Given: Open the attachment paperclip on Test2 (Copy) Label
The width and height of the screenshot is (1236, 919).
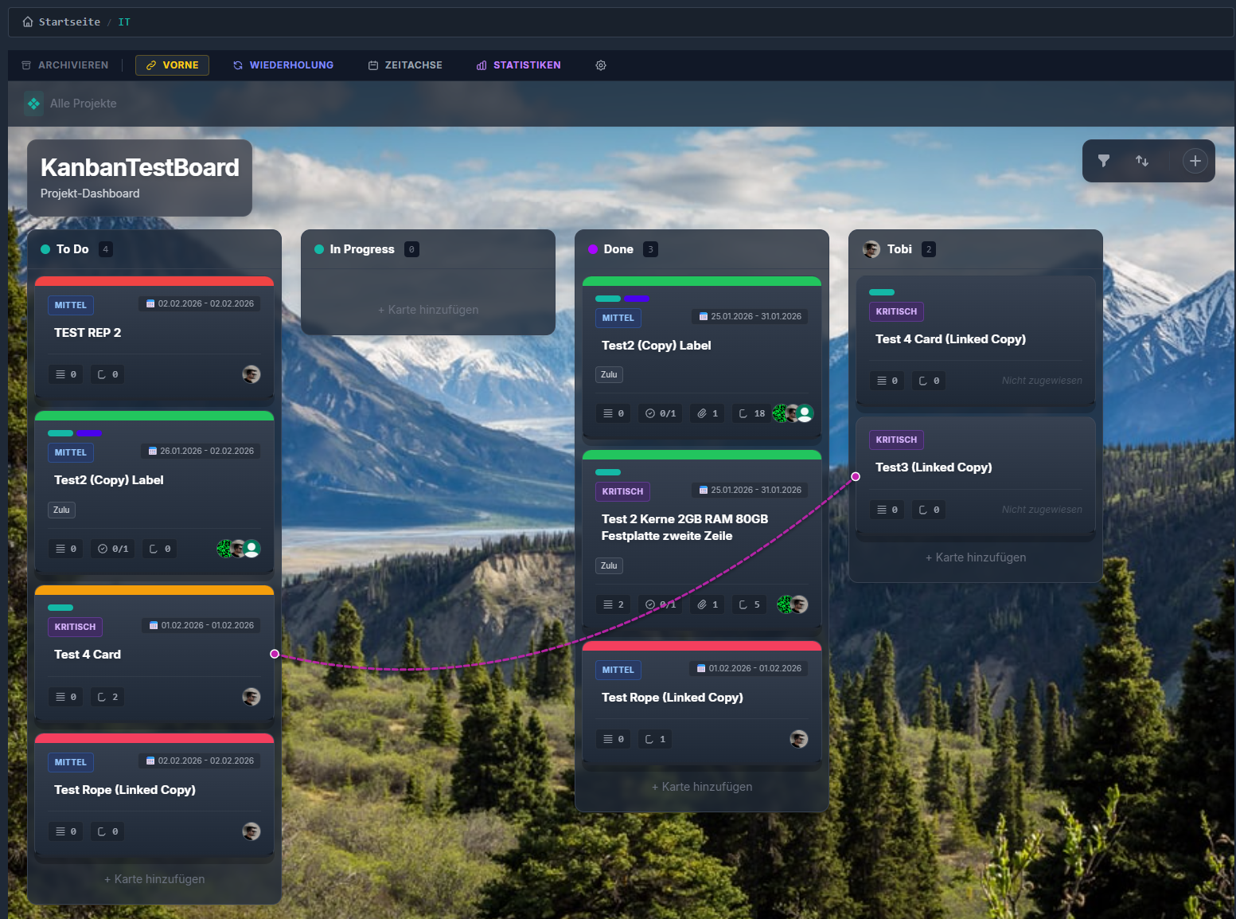Looking at the screenshot, I should click(x=706, y=413).
